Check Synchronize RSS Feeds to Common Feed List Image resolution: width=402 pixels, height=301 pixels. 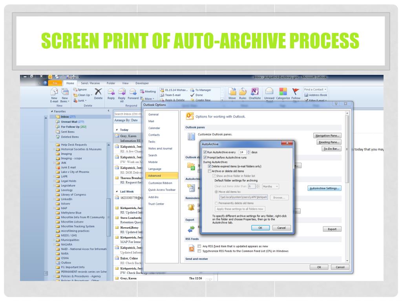(x=199, y=251)
